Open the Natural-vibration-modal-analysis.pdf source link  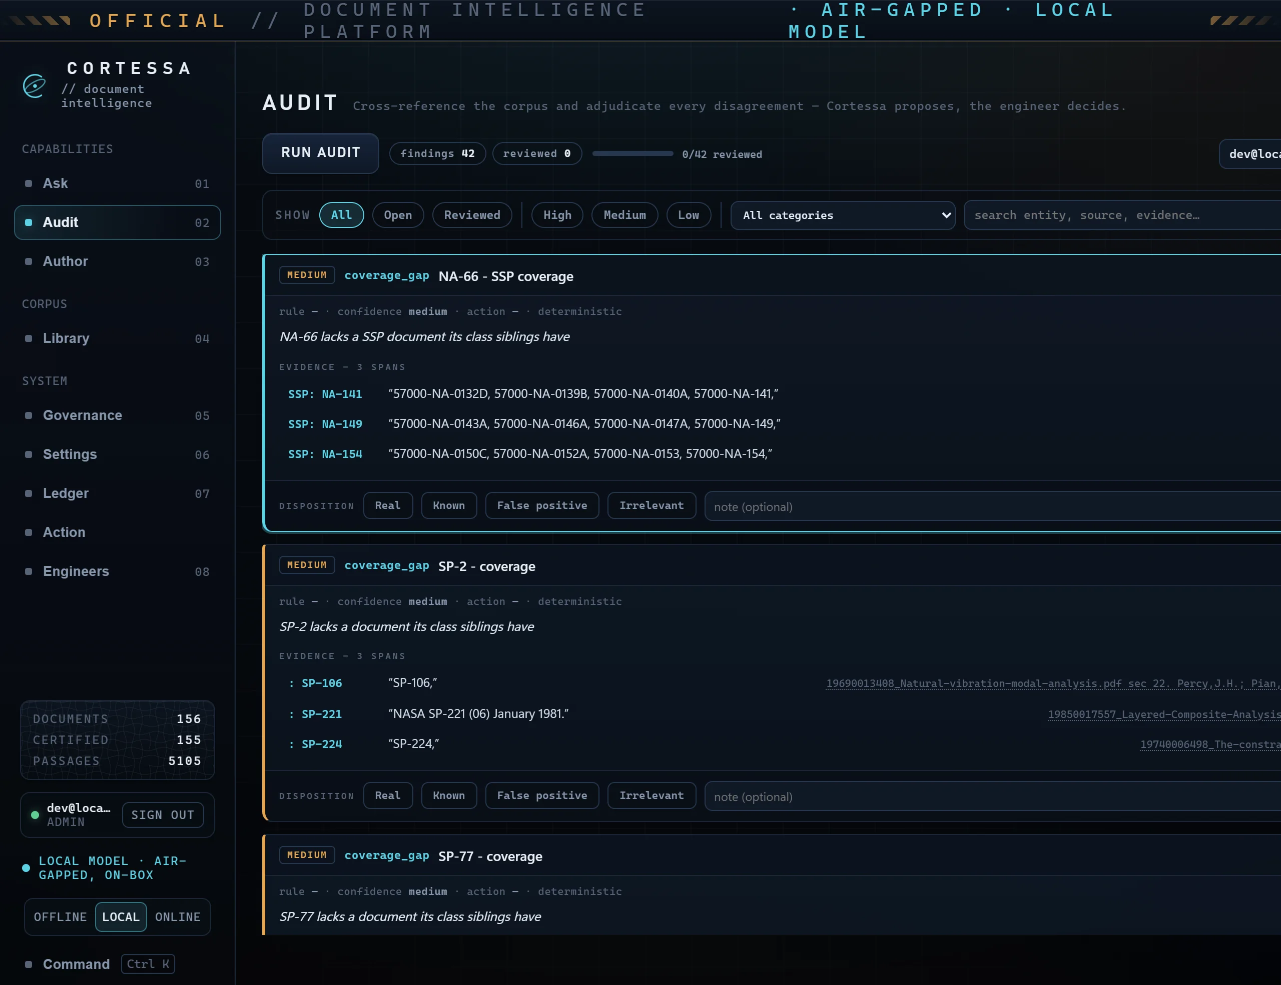pos(1053,683)
